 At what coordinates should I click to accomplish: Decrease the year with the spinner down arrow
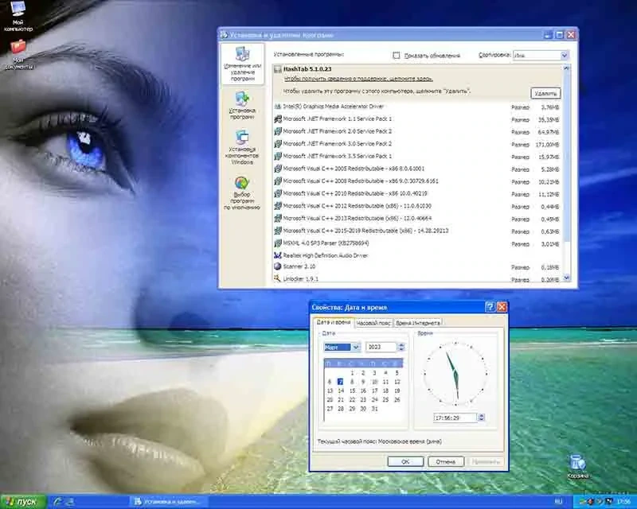(401, 349)
